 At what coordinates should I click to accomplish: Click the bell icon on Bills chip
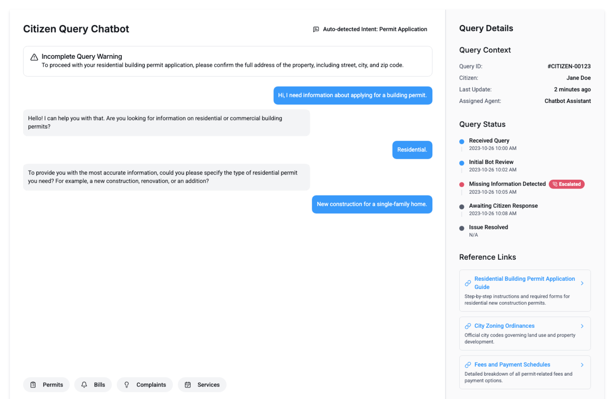coord(84,385)
